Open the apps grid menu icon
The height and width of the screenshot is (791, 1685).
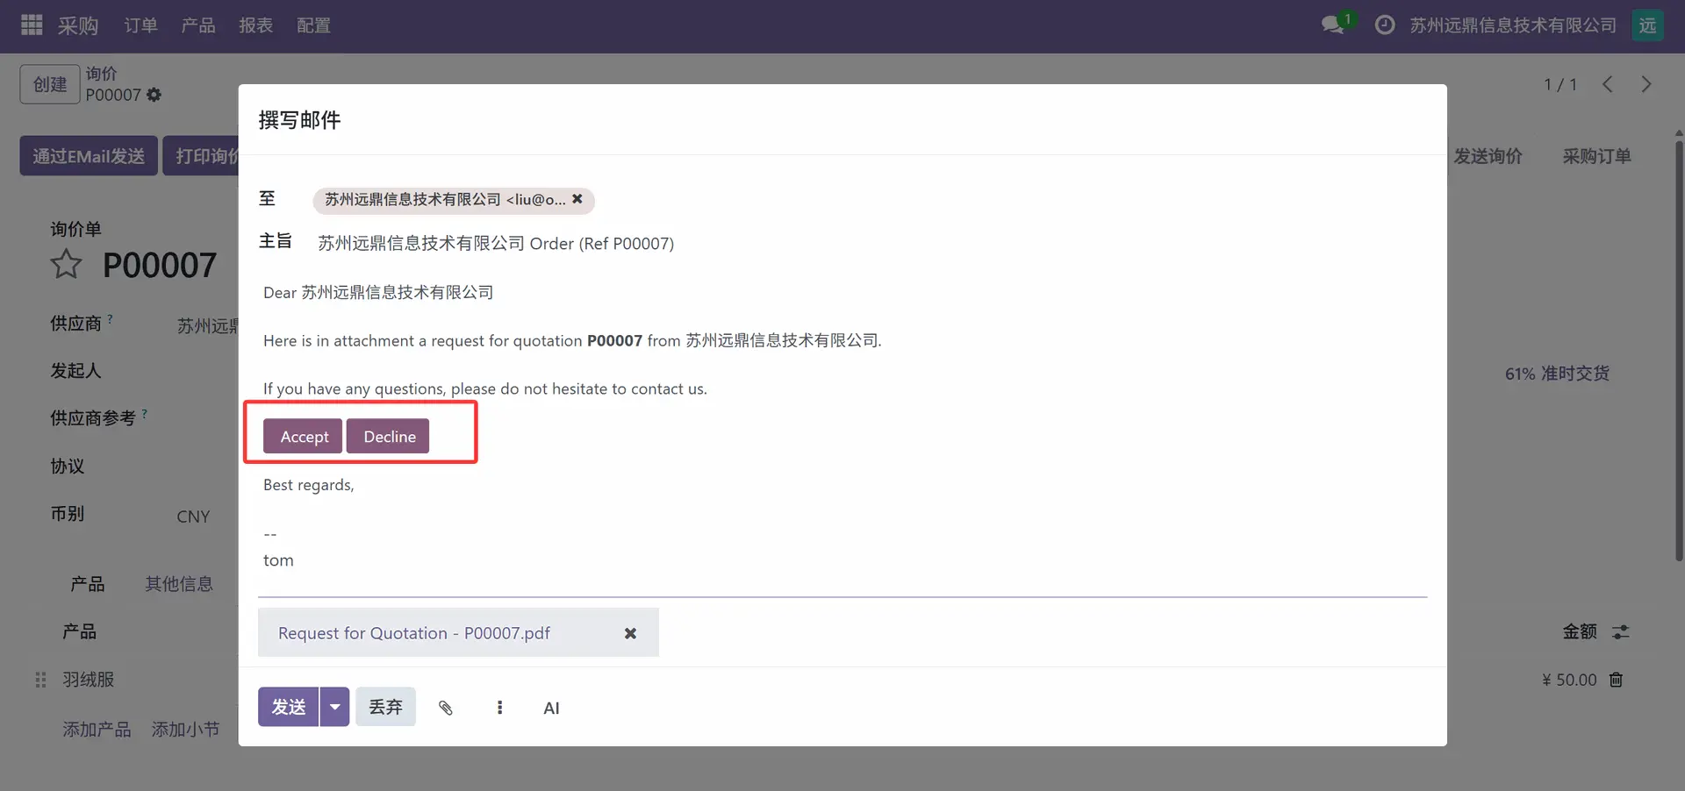tap(32, 25)
